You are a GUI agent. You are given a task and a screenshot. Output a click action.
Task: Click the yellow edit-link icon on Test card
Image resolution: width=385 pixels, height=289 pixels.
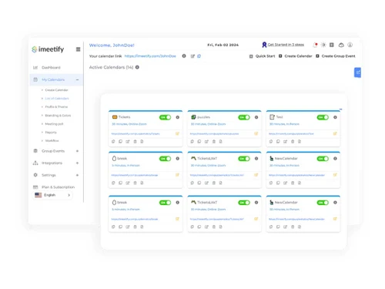point(335,133)
